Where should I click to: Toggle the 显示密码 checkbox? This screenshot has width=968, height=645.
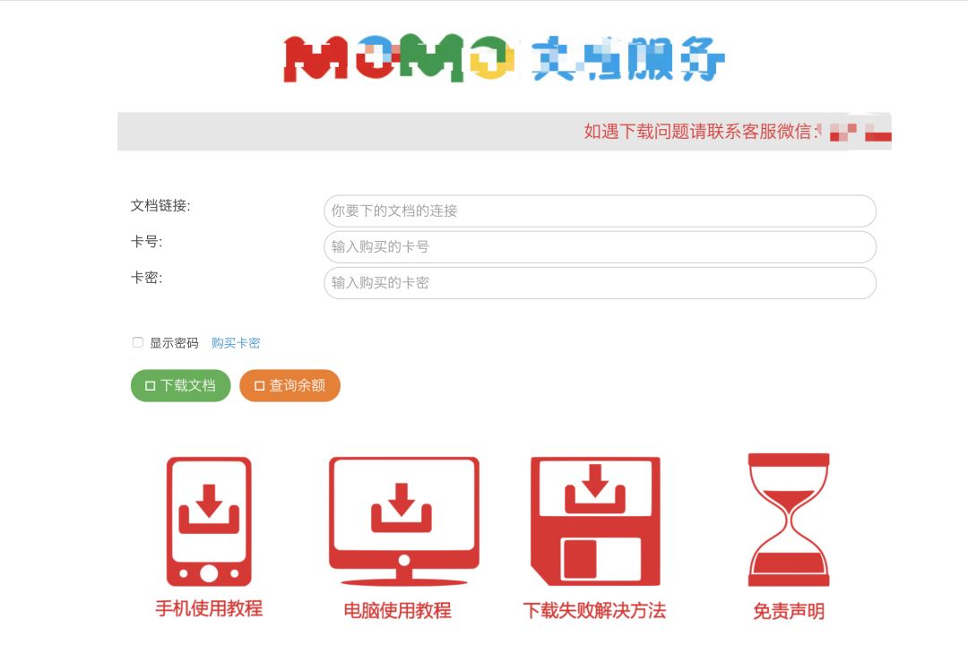tap(138, 342)
